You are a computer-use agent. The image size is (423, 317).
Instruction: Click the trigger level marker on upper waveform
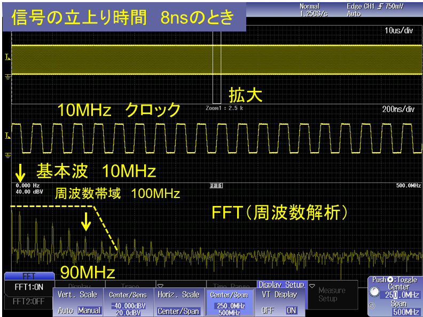(7, 57)
